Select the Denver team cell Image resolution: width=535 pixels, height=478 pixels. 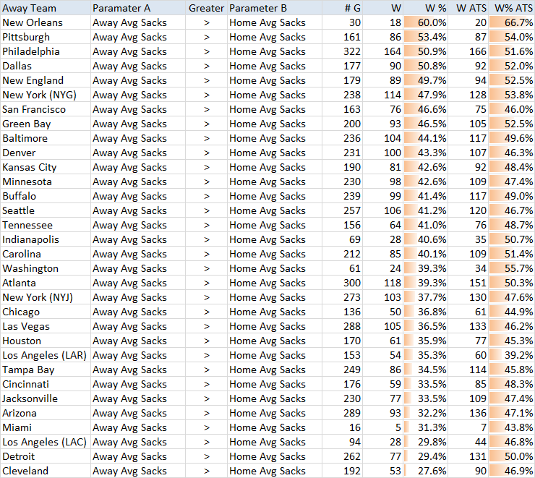pos(45,153)
